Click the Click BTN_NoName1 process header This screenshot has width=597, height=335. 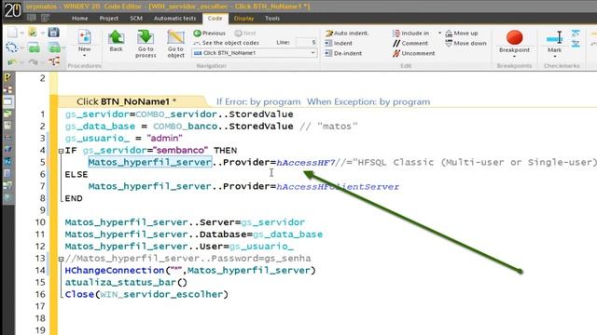click(x=126, y=101)
